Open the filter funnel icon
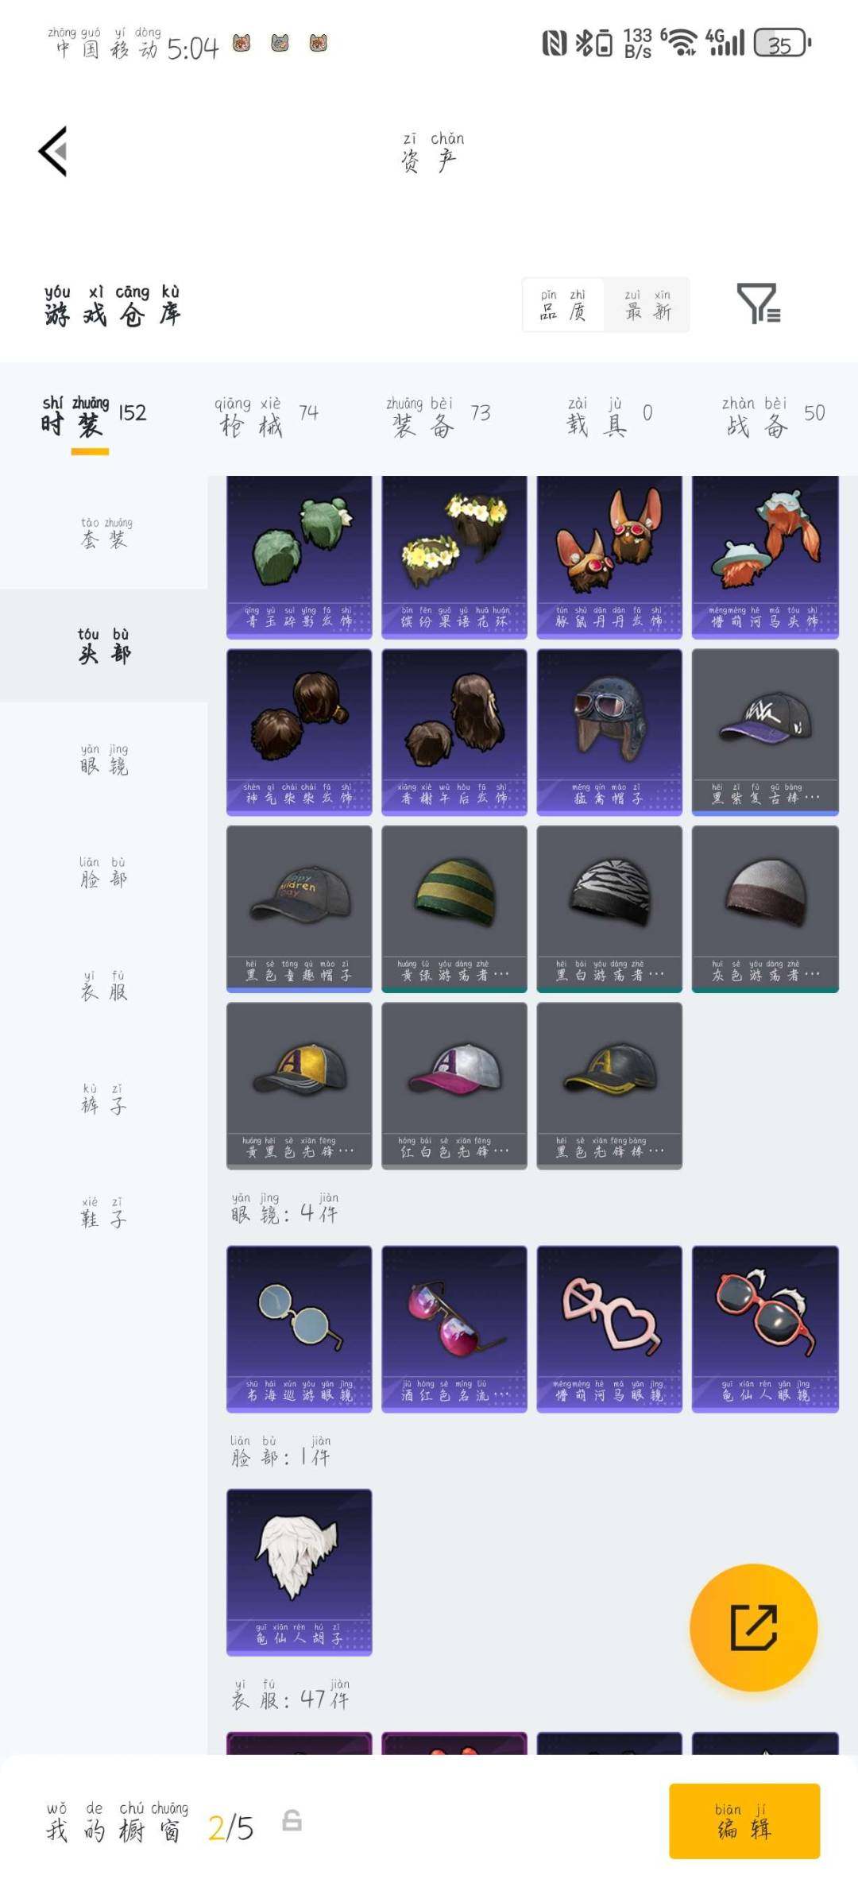 758,304
